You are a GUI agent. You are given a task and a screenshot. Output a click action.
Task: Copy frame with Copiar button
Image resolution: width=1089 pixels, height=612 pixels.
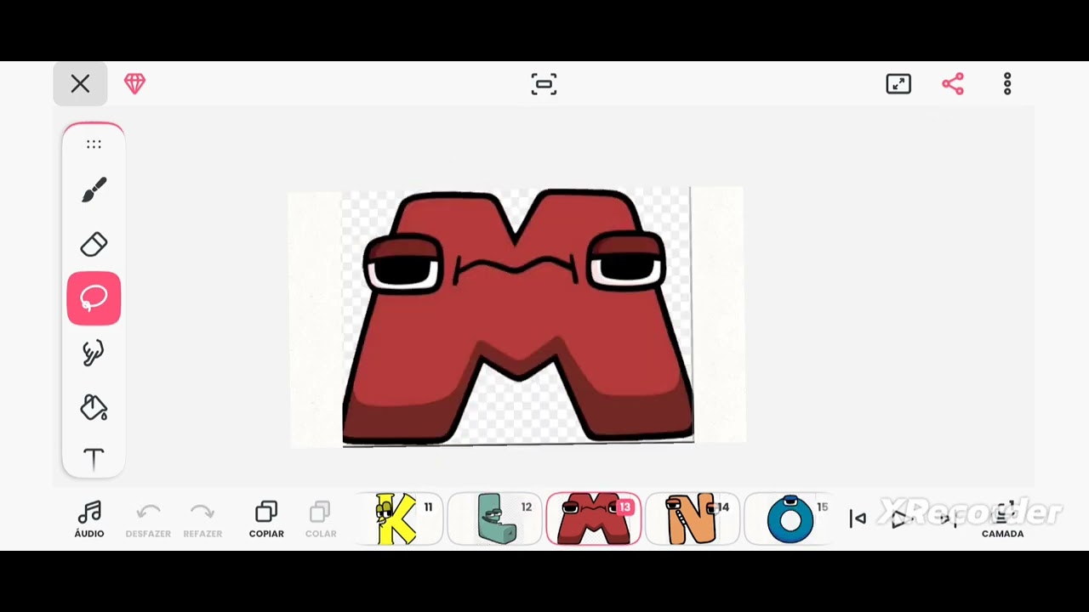click(266, 519)
